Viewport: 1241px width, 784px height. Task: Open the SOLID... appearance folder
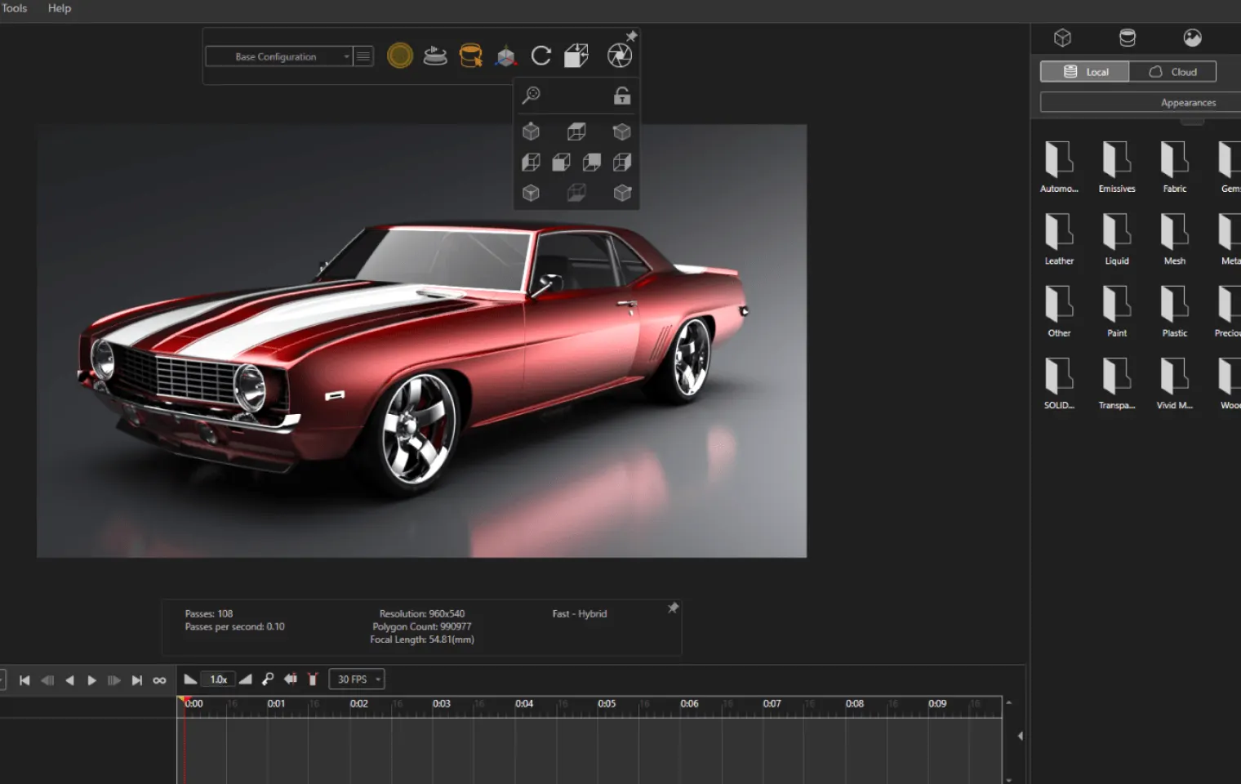pos(1059,383)
